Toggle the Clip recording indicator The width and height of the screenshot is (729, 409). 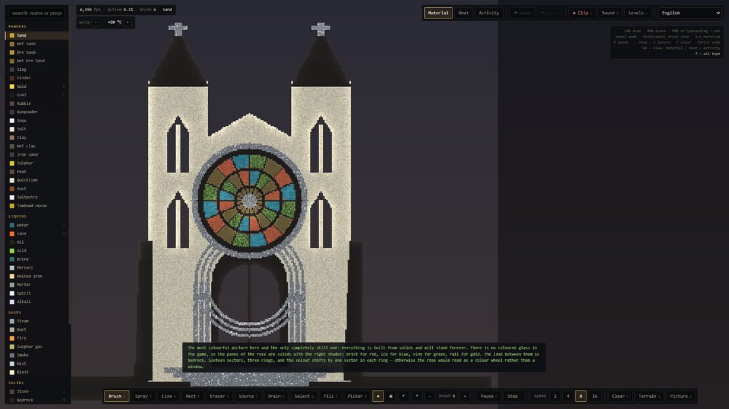tap(582, 13)
